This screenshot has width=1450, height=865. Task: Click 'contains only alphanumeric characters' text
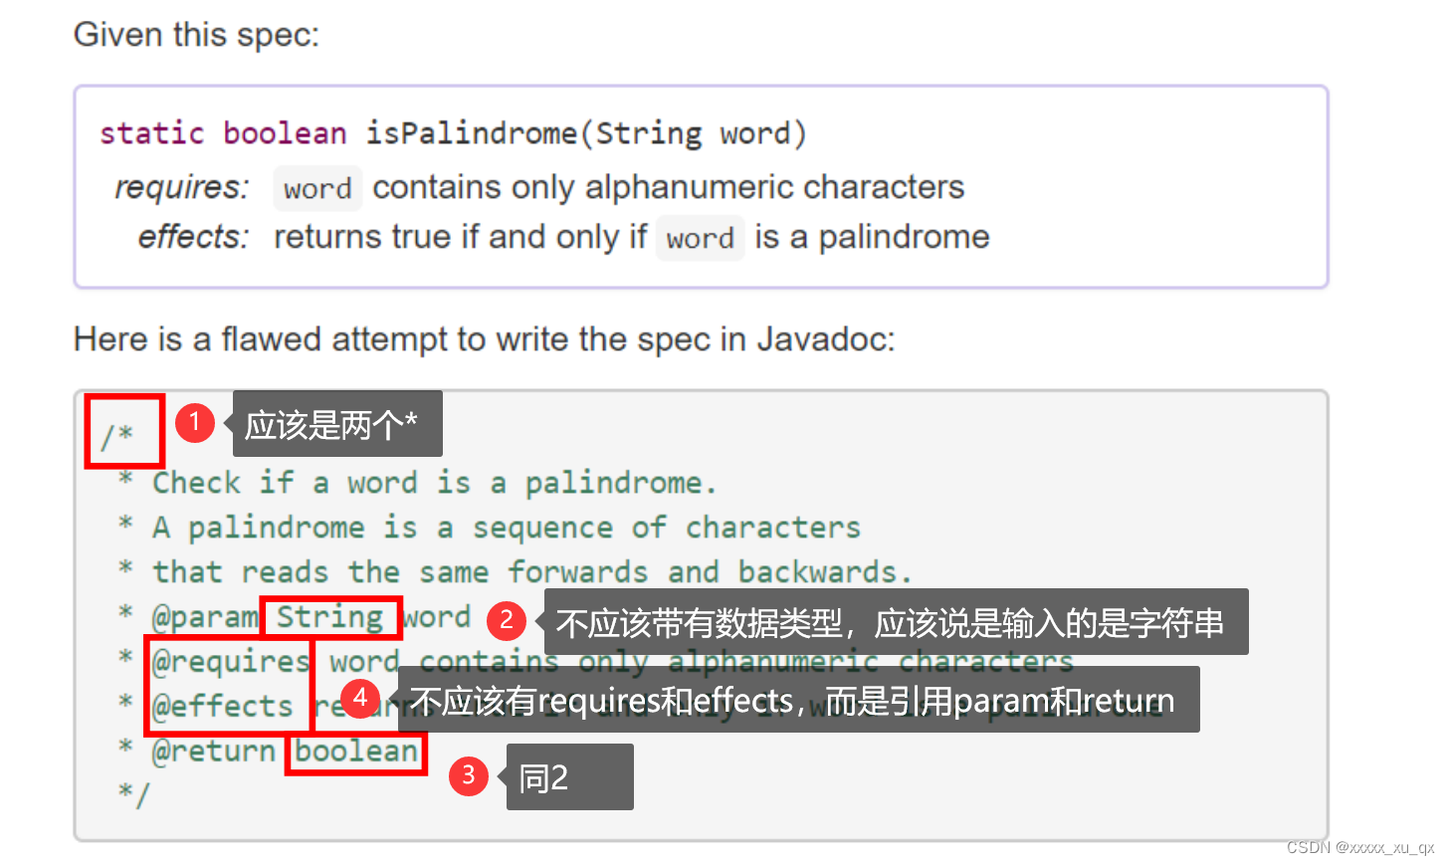coord(668,187)
